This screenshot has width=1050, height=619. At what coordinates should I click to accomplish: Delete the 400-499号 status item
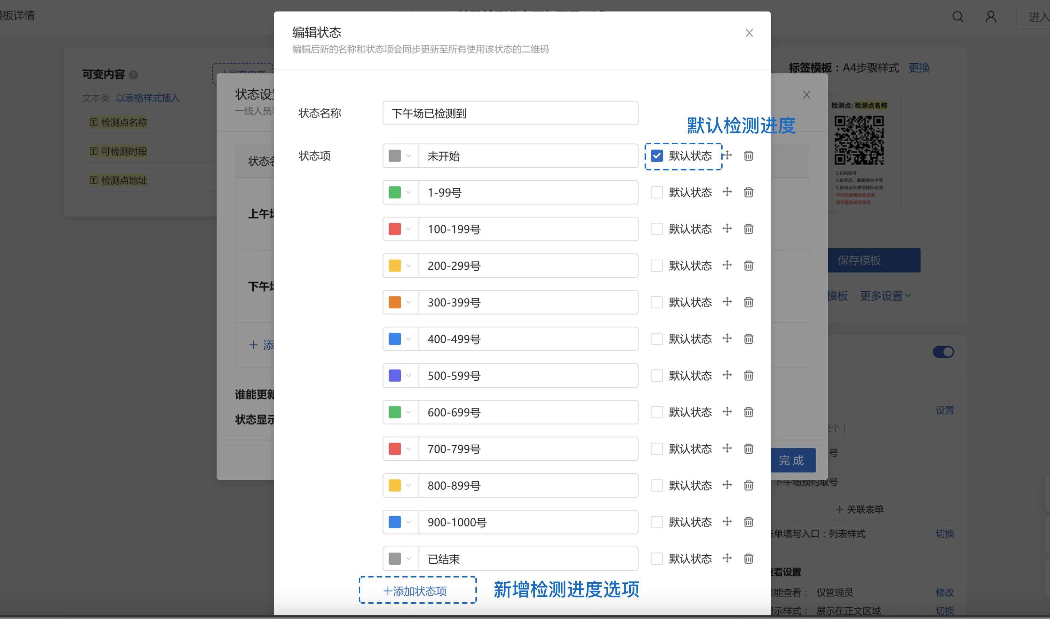pyautogui.click(x=748, y=339)
